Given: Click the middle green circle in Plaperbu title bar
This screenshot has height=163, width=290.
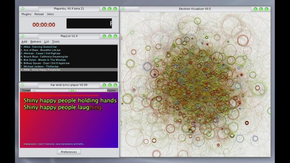Looking at the screenshot, I should (110, 9).
